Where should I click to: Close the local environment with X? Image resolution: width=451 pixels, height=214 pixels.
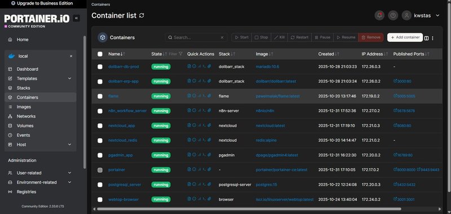[71, 56]
